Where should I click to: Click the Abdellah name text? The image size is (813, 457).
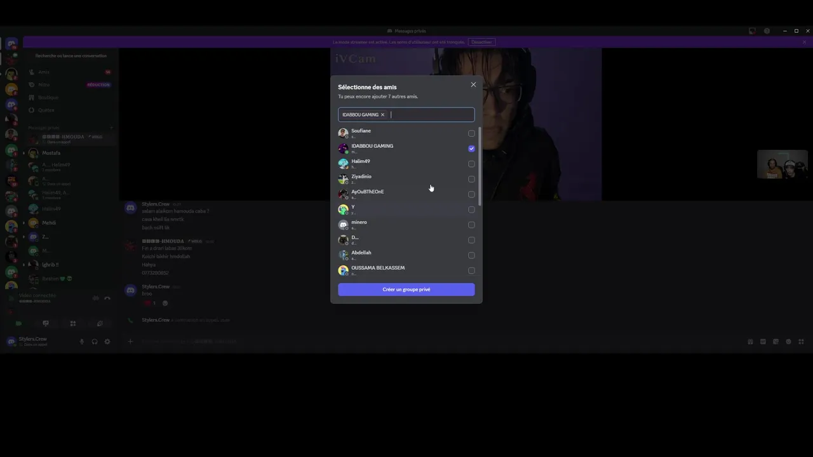pyautogui.click(x=361, y=253)
